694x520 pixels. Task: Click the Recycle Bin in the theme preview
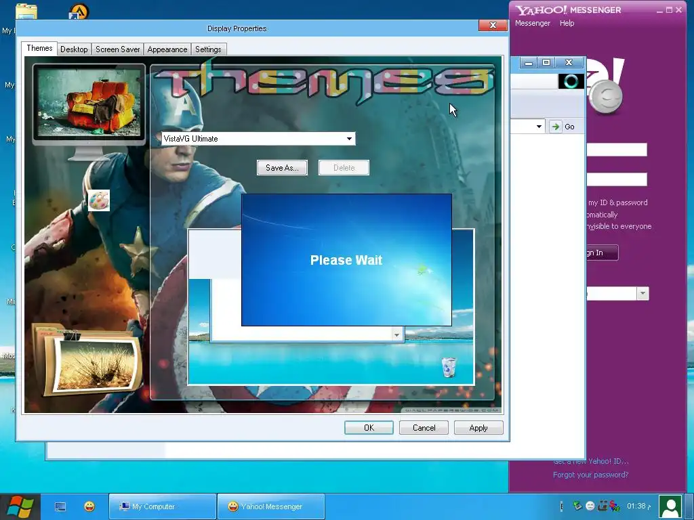pyautogui.click(x=449, y=368)
